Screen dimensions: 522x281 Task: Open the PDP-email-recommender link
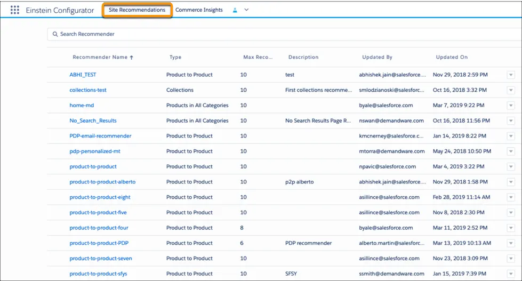coord(100,136)
